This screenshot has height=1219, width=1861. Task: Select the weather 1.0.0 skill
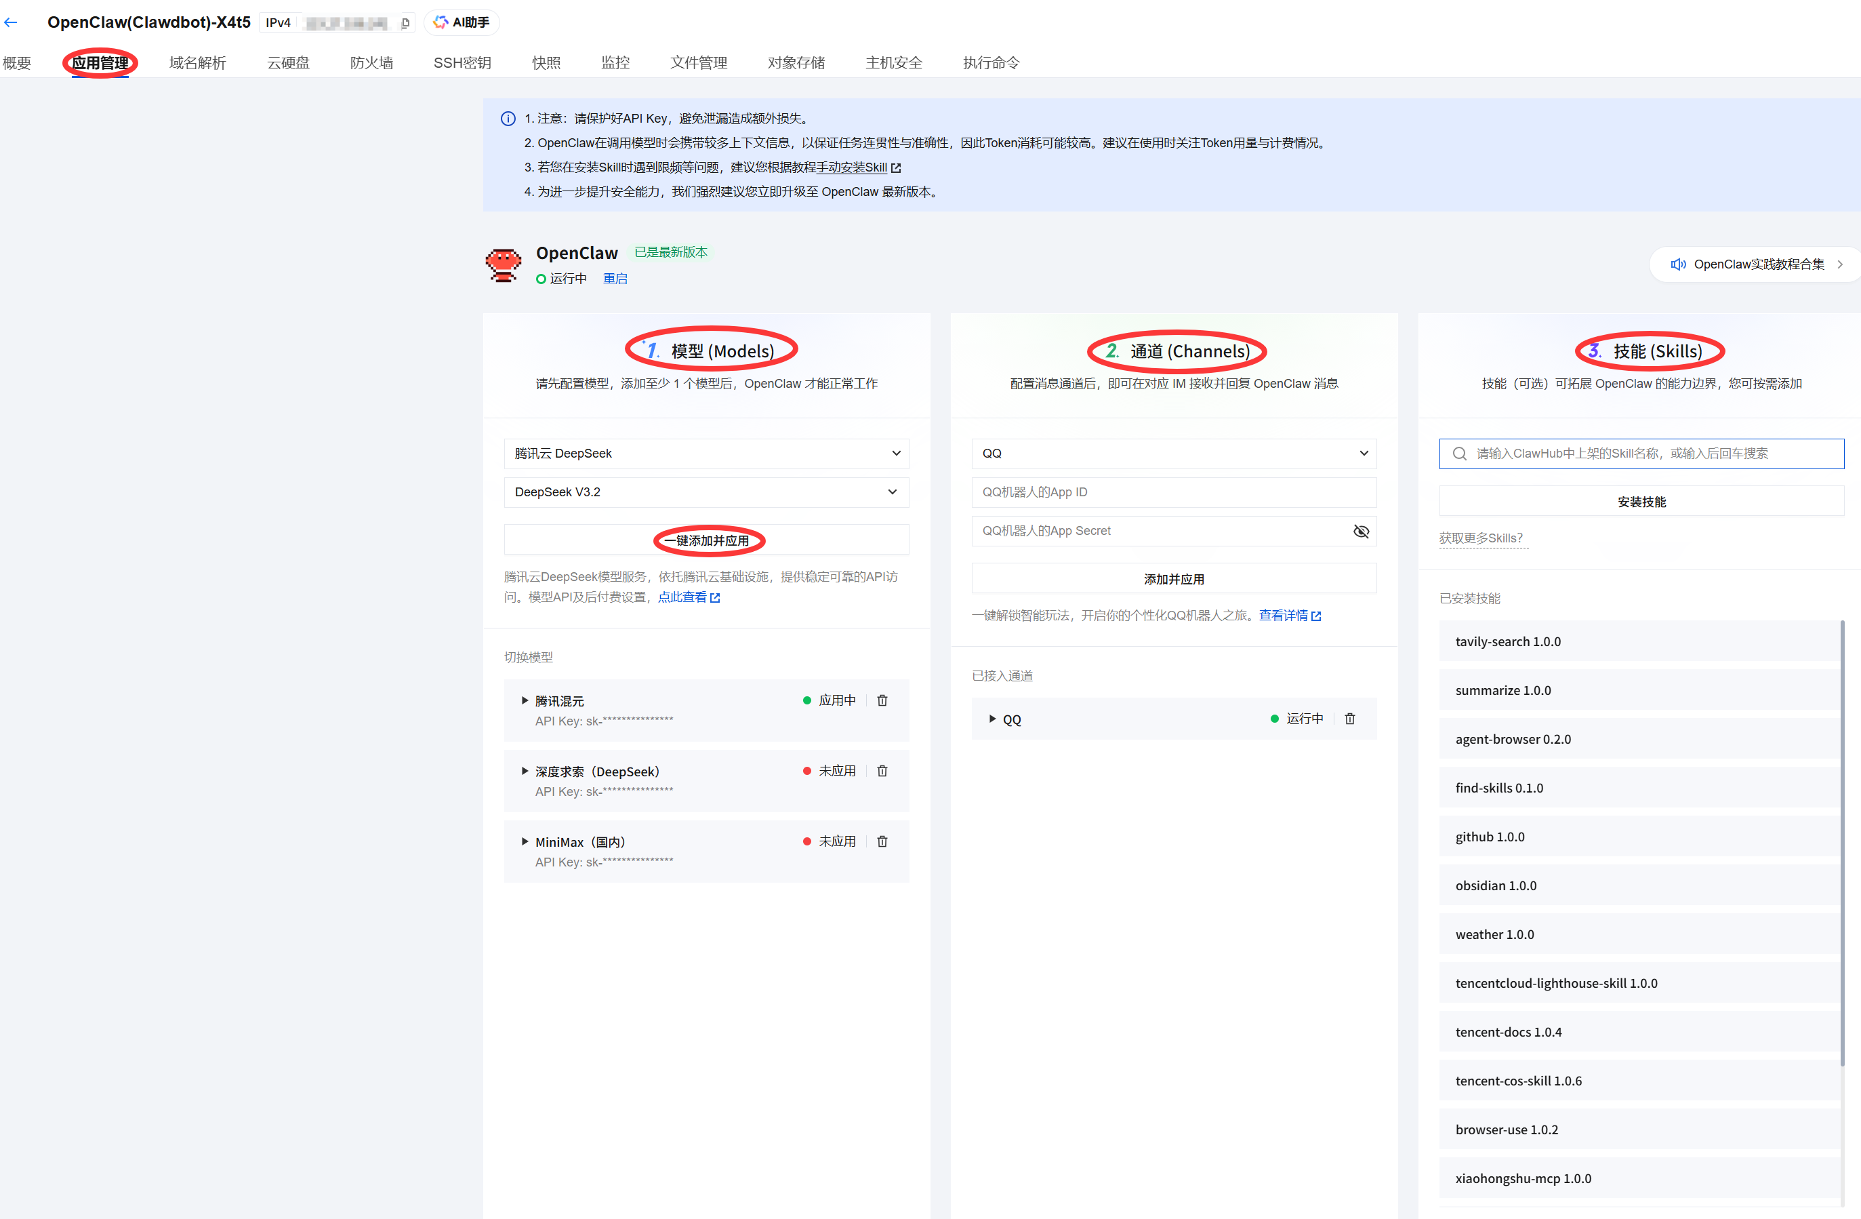pos(1639,934)
